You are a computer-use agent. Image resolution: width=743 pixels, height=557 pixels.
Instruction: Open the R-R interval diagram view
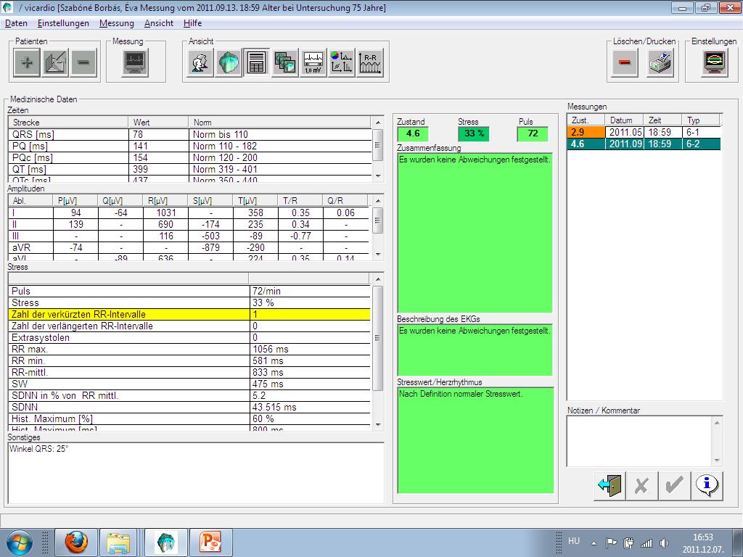369,62
